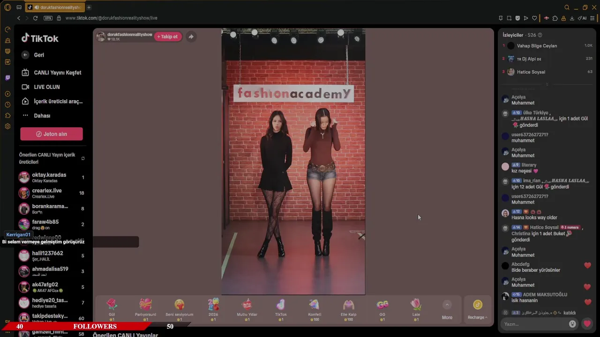The image size is (600, 337).
Task: Expand the Dahası more menu
Action: (x=36, y=116)
